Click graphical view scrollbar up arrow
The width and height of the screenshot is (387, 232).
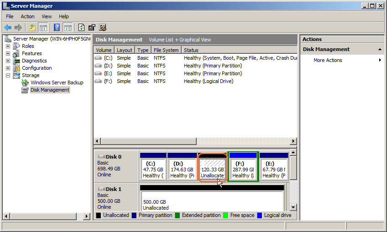(x=293, y=152)
